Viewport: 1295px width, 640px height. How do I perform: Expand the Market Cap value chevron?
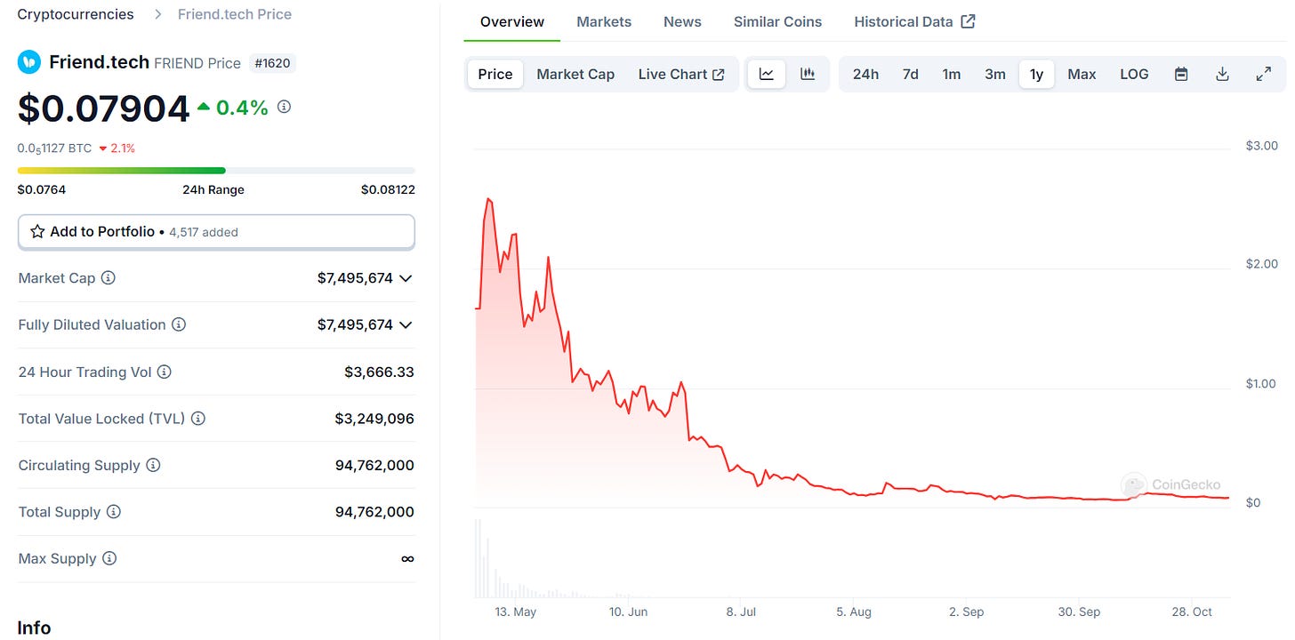pos(406,278)
